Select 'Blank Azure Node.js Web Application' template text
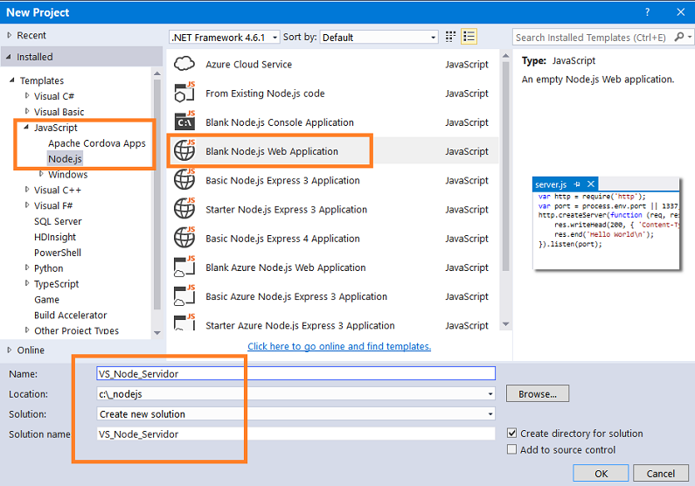Image resolution: width=695 pixels, height=486 pixels. click(286, 267)
